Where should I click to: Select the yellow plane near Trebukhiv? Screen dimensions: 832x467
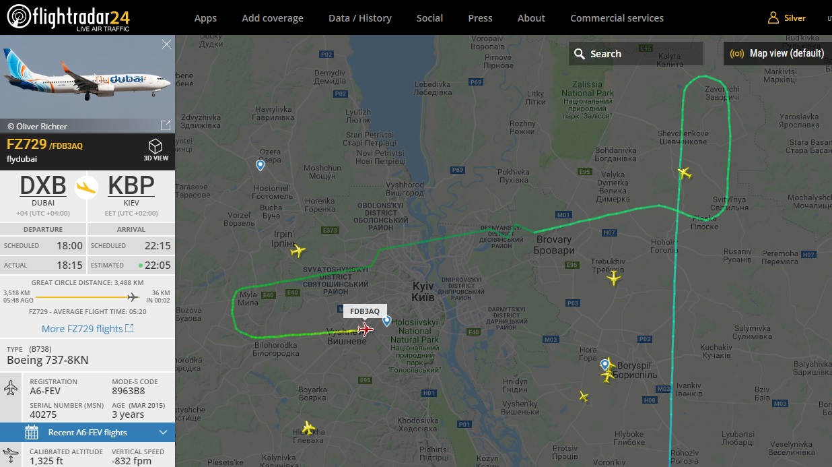[x=613, y=278]
